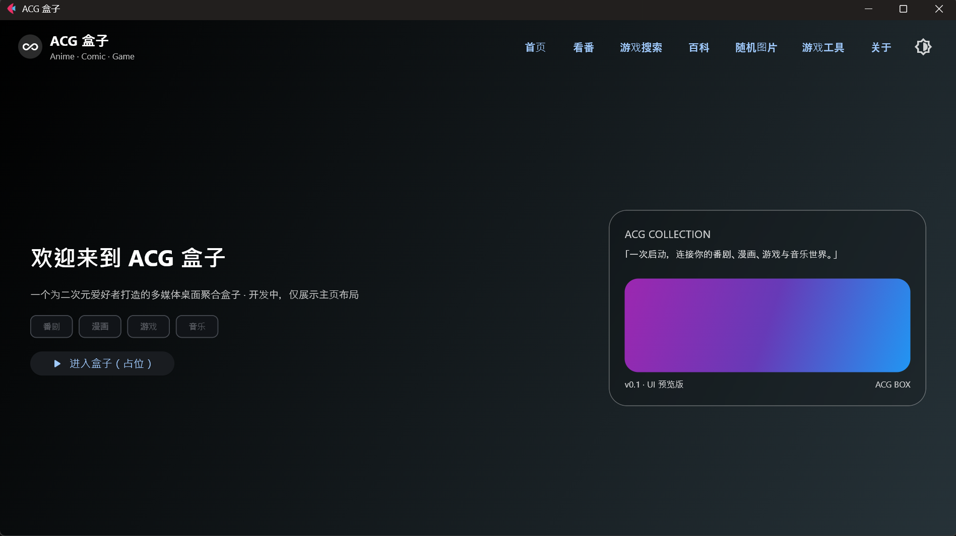This screenshot has width=956, height=536.
Task: Click the ACG app icon in title bar
Action: pyautogui.click(x=11, y=9)
